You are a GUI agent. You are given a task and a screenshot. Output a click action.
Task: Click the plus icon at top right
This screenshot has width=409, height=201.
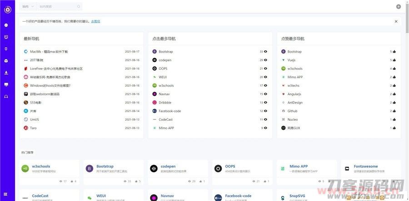pos(399,6)
